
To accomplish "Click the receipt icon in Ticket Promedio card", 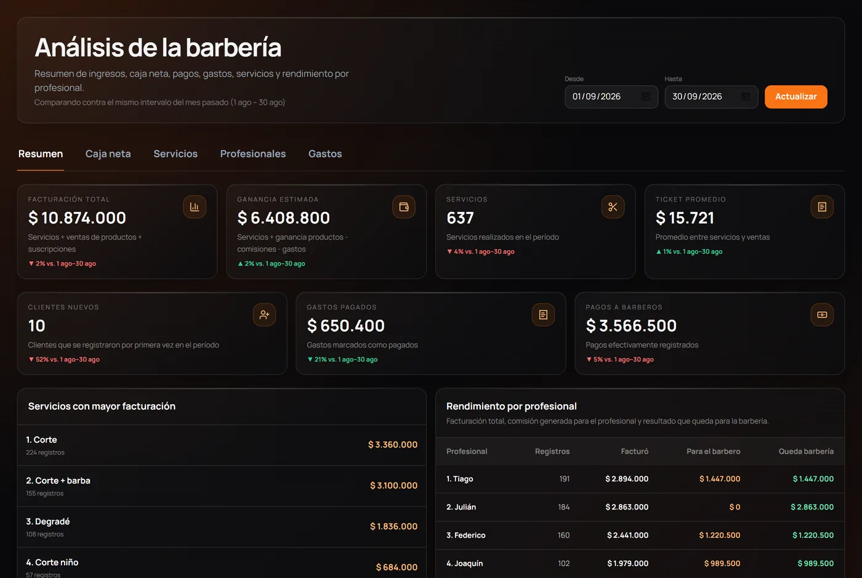I will (x=822, y=207).
